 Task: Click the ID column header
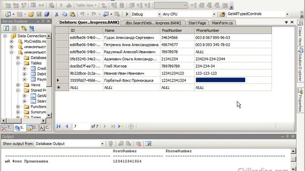pyautogui.click(x=86, y=30)
